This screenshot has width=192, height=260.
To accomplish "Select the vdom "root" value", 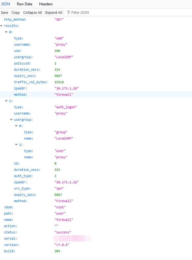I will pyautogui.click(x=60, y=207).
